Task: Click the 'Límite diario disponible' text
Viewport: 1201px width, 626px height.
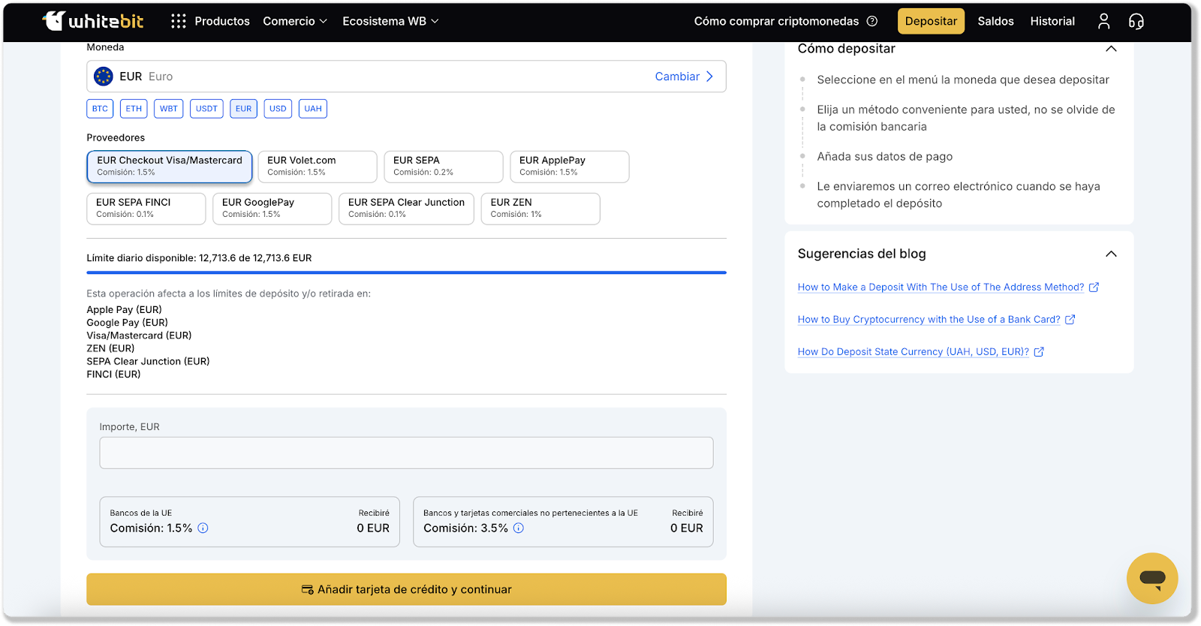Action: point(199,258)
